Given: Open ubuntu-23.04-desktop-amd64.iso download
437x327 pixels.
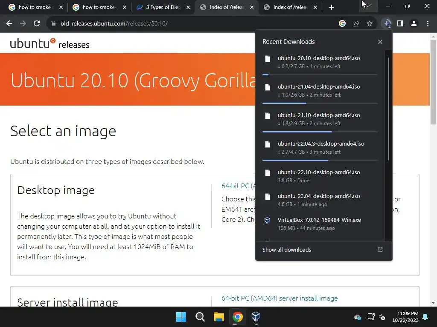Looking at the screenshot, I should [x=320, y=200].
